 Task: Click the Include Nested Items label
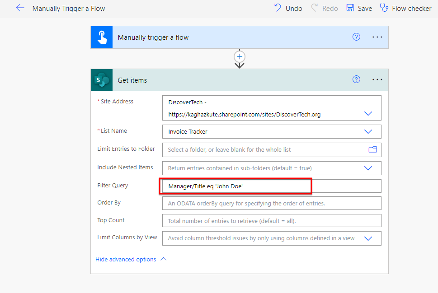[125, 167]
